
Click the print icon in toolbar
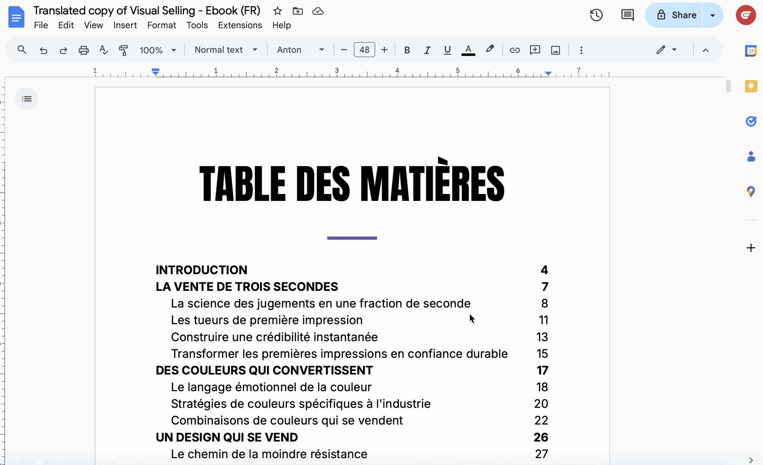[84, 50]
